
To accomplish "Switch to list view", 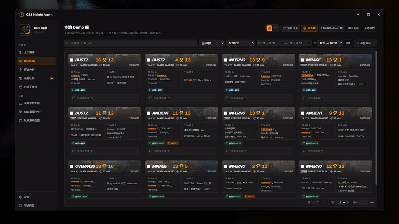I will [x=275, y=28].
